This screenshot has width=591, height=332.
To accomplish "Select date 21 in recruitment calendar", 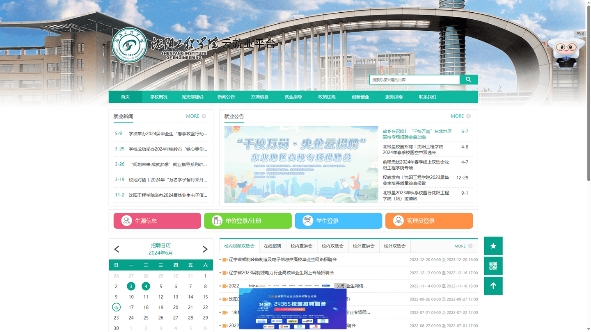I will click(x=190, y=307).
